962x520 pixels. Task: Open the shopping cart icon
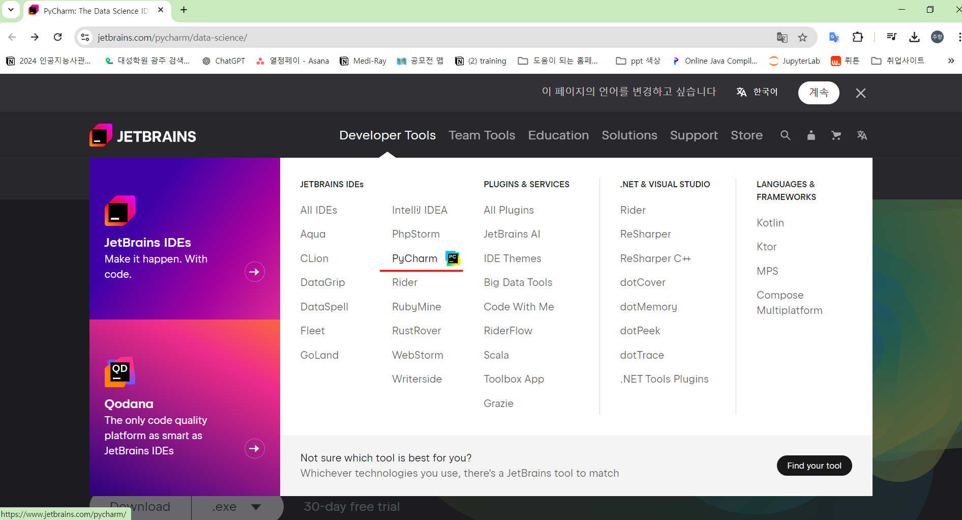tap(836, 135)
